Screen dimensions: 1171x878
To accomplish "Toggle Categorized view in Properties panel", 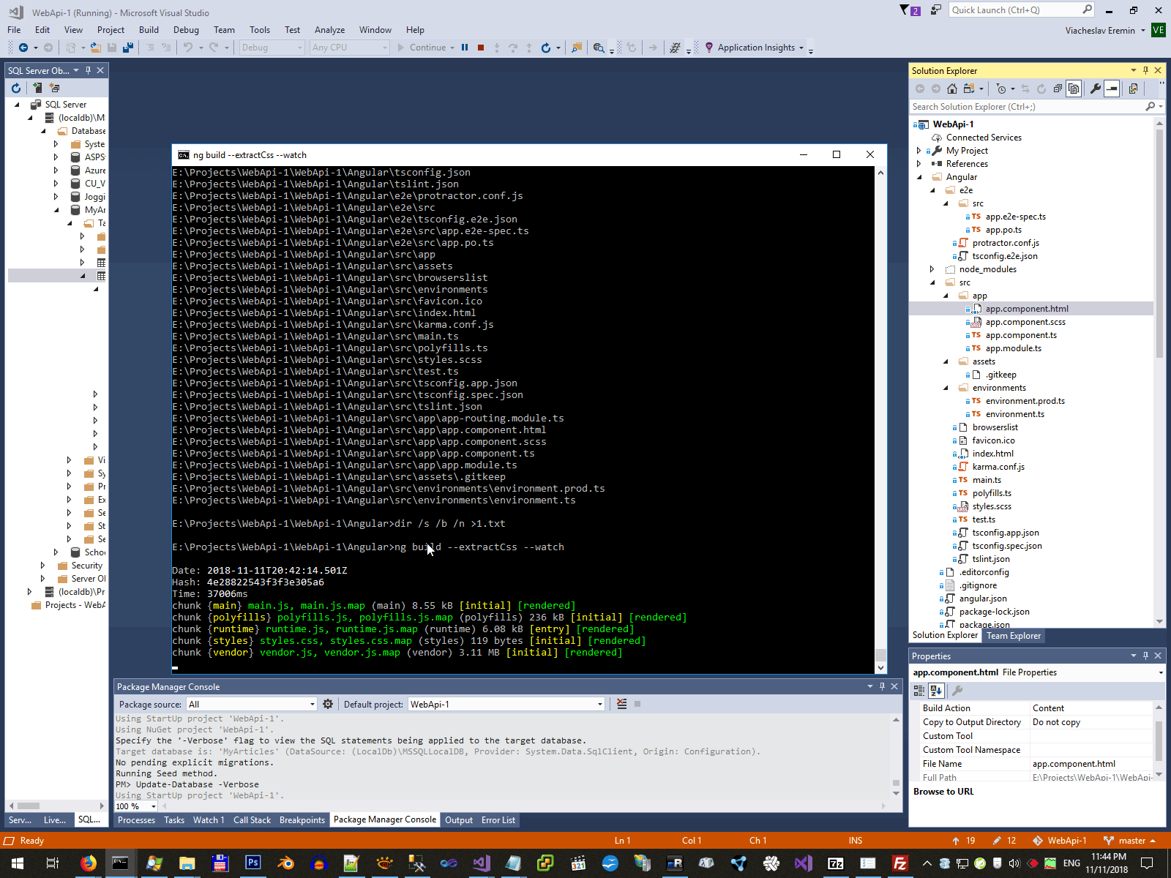I will (x=919, y=690).
